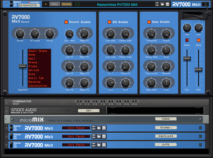Click the Trig Source knob

pyautogui.click(x=151, y=66)
